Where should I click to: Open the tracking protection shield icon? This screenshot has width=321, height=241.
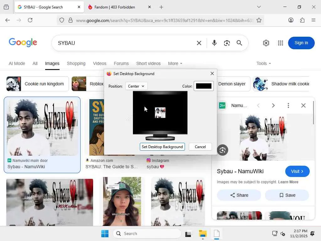coord(62,20)
